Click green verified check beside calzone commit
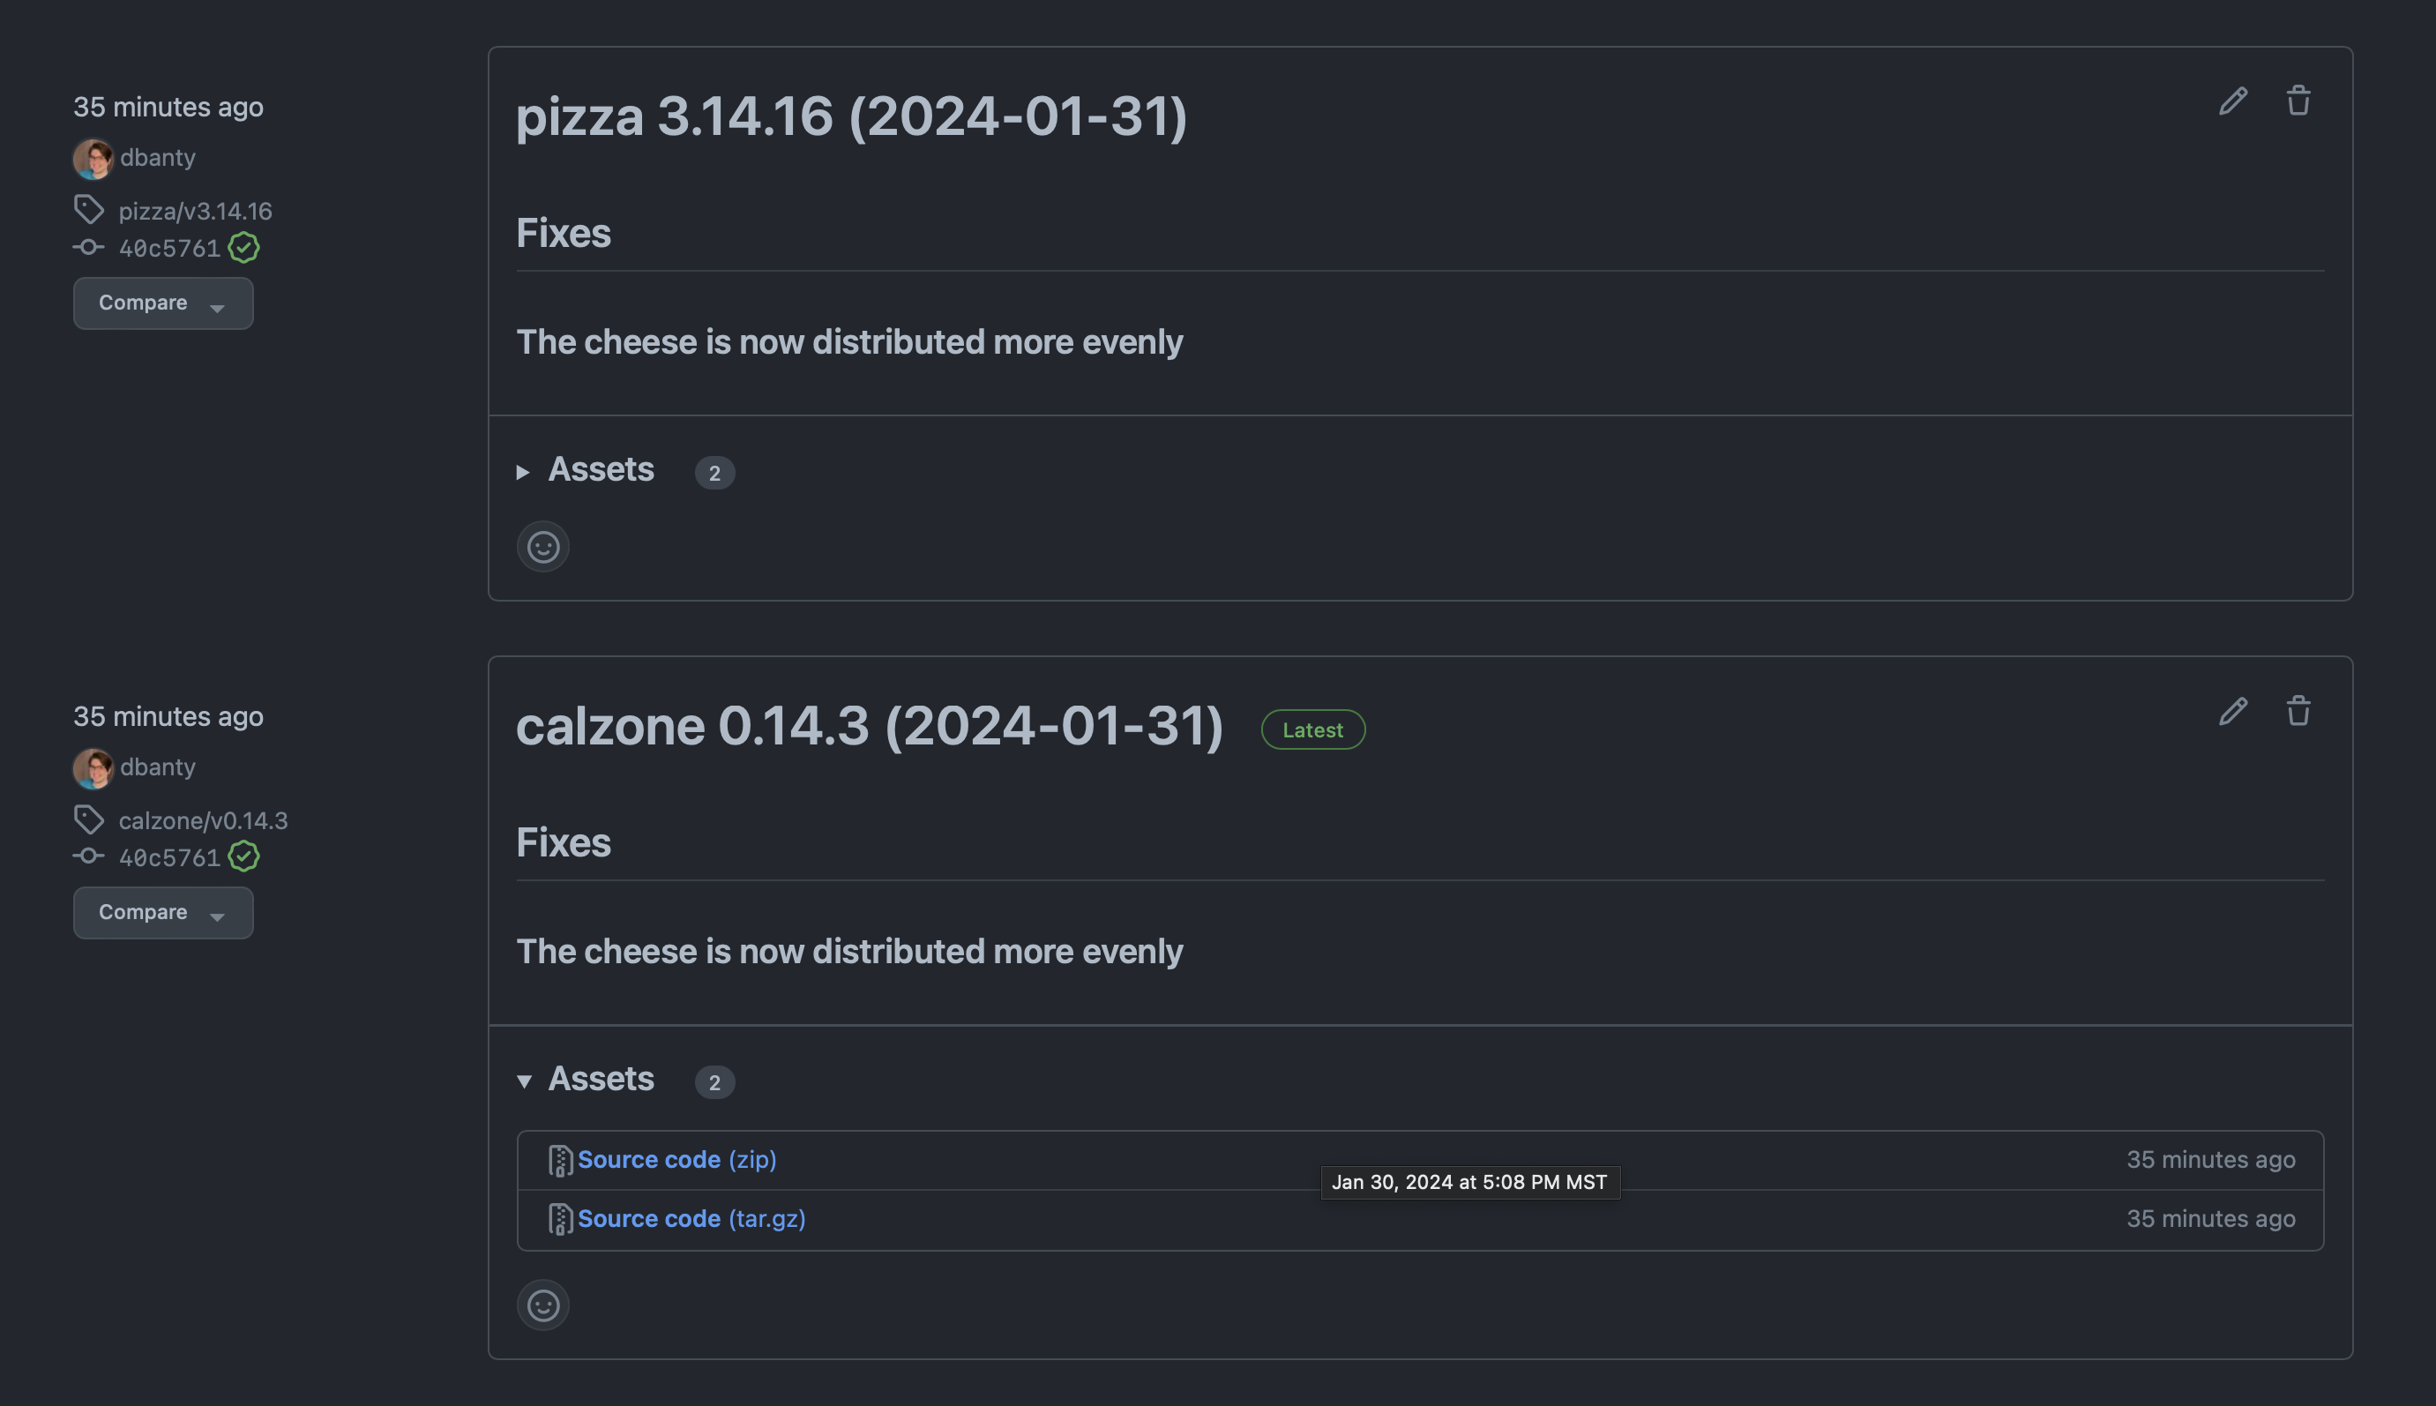 click(243, 857)
